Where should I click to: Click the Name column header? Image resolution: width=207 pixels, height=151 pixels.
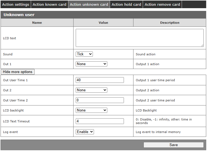coord(37,23)
